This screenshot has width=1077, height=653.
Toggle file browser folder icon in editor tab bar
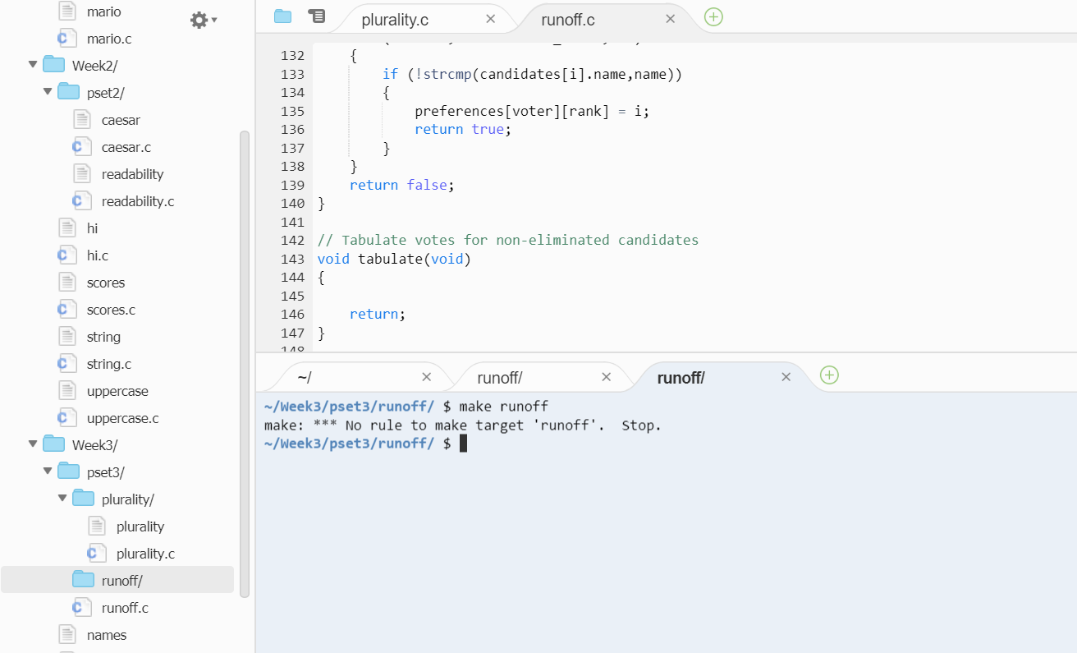[283, 16]
